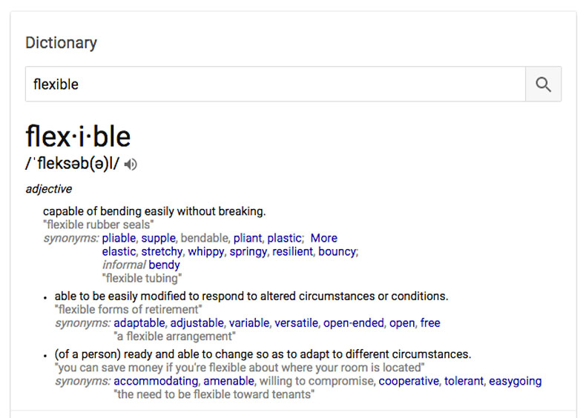
Task: Select the "plastic" synonym link
Action: click(x=284, y=238)
